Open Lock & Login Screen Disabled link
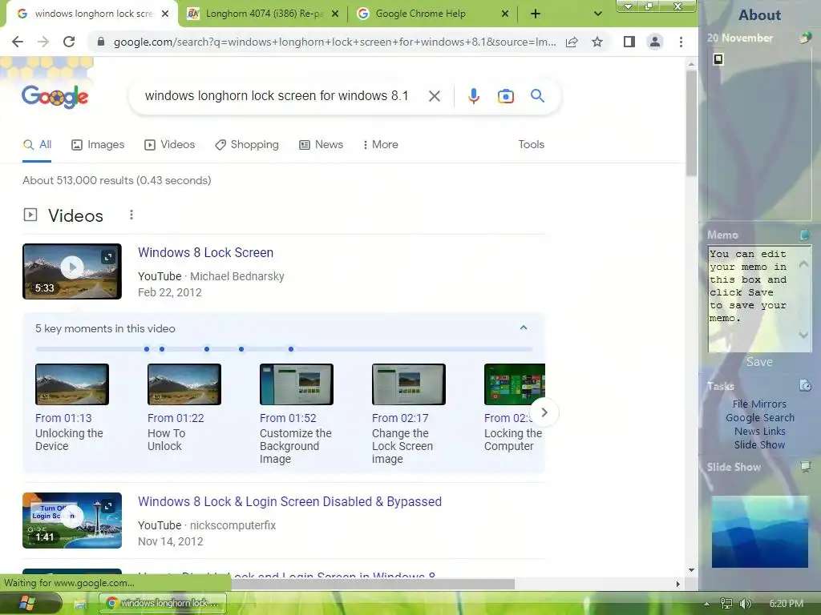 [289, 501]
